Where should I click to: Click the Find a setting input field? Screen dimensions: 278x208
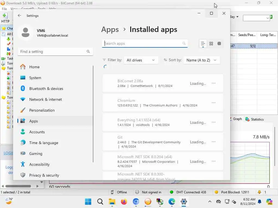pos(55,51)
